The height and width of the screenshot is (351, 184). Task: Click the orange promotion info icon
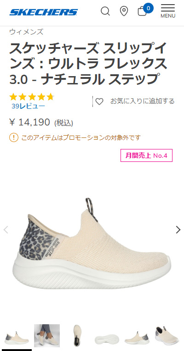14,137
